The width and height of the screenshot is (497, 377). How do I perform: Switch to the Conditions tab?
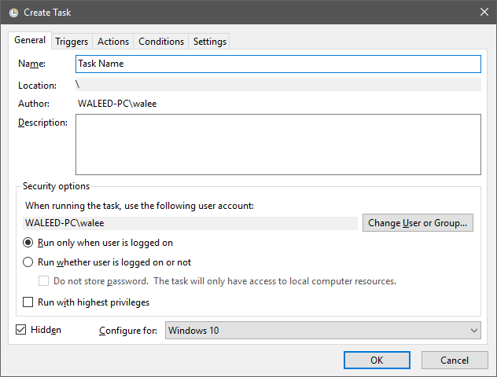161,42
